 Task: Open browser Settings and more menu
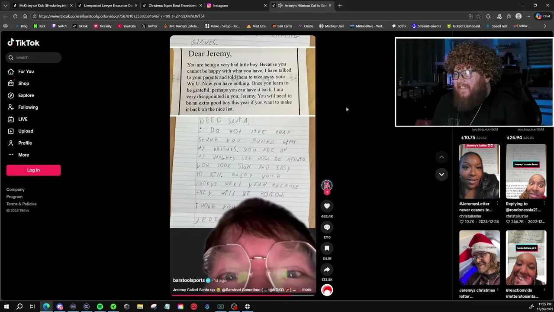click(x=528, y=16)
